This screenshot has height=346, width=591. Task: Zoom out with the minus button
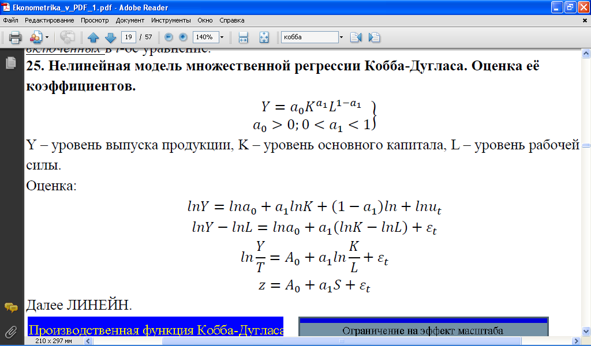169,37
